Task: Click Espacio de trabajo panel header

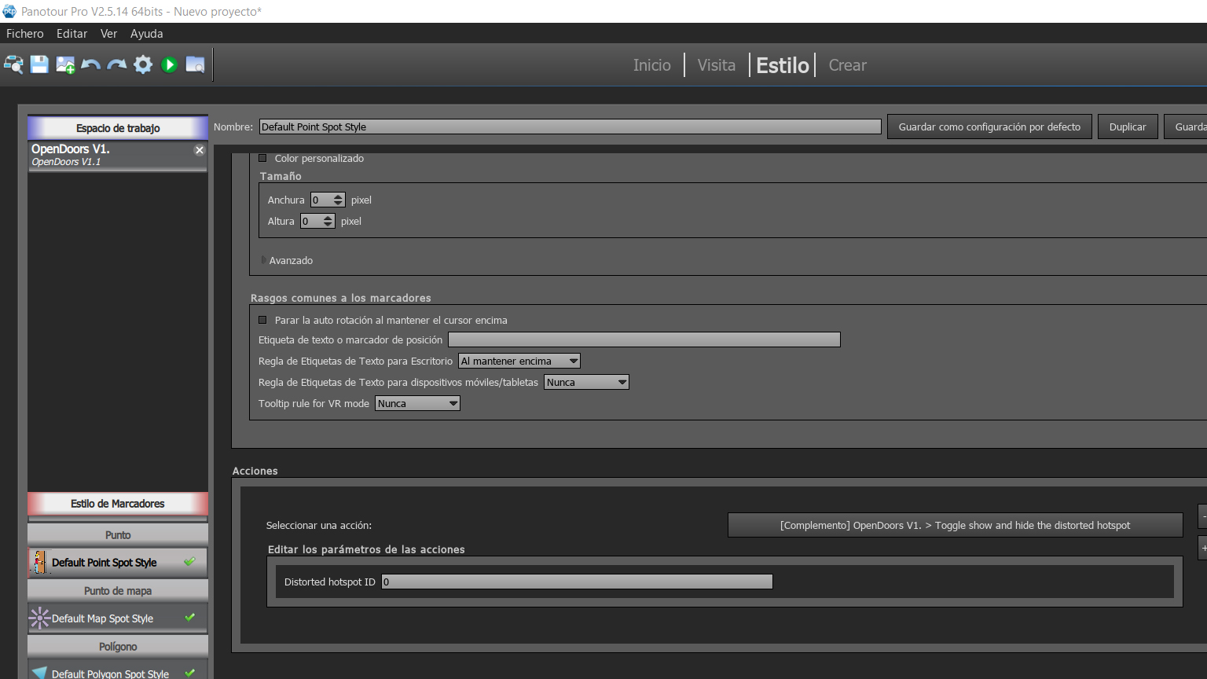Action: click(118, 127)
